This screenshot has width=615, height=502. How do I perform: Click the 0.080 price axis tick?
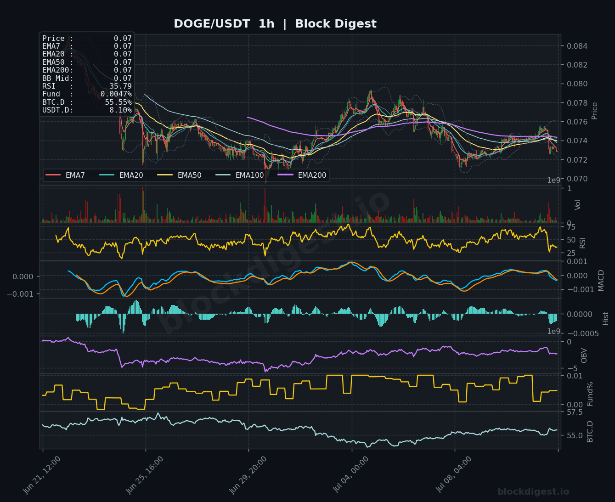[577, 84]
